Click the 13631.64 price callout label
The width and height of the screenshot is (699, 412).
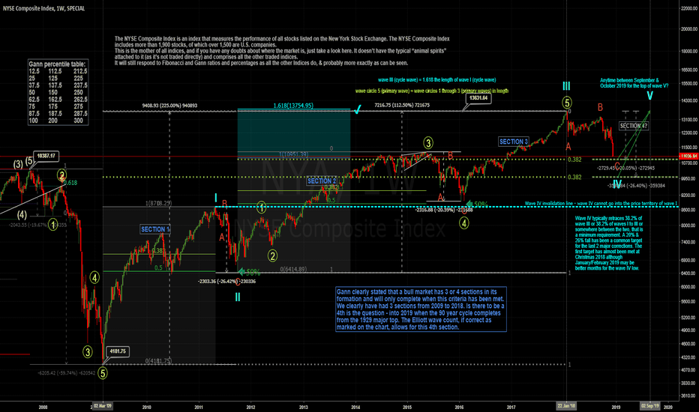[478, 98]
